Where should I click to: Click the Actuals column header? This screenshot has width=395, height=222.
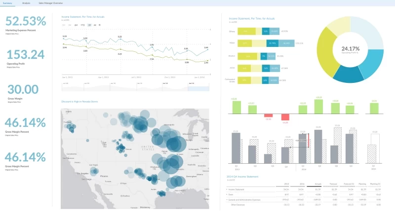click(x=318, y=184)
